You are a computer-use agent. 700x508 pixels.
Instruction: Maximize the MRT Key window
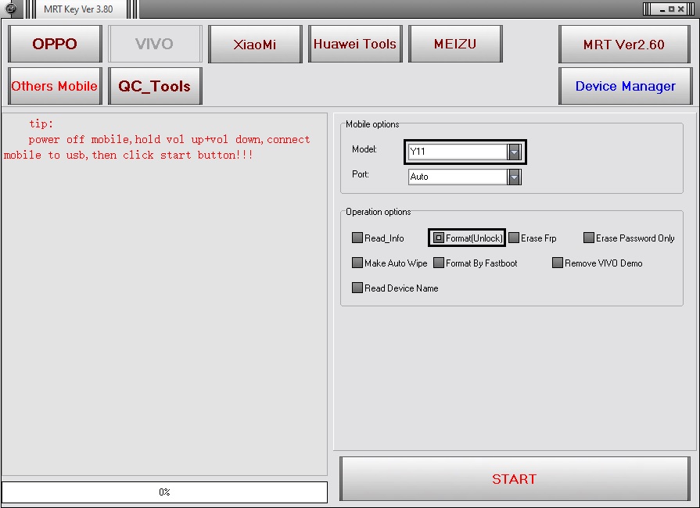coord(671,9)
